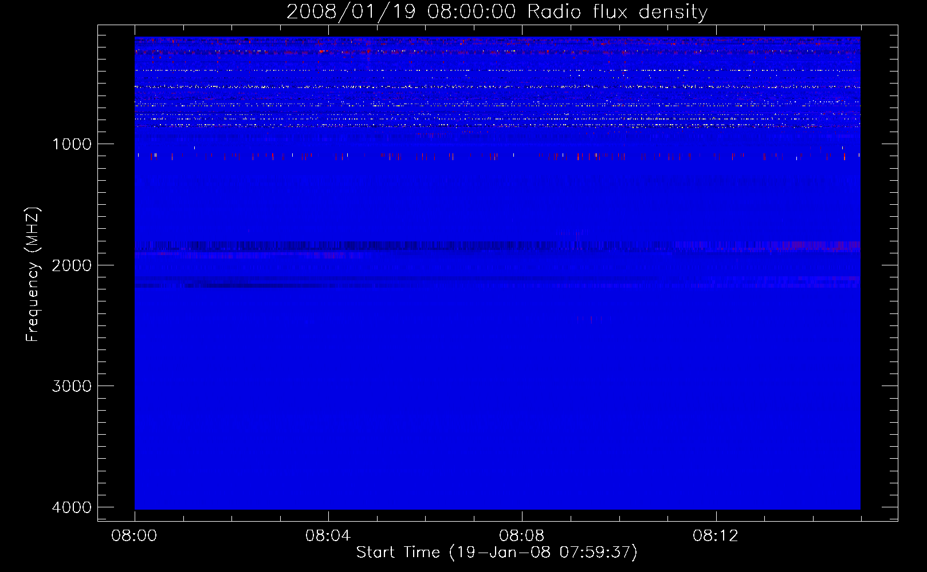This screenshot has width=927, height=572.
Task: Click the 3000 frequency tick label
Action: (72, 386)
